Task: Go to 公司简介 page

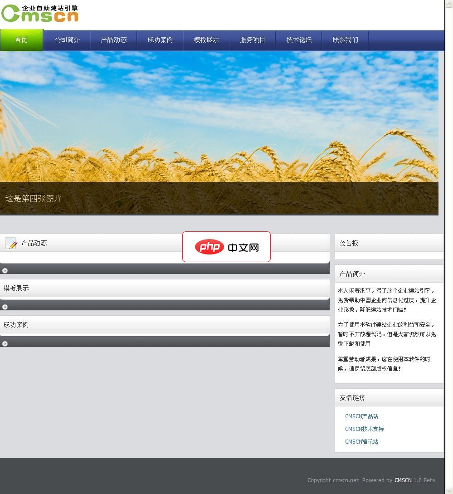Action: tap(67, 40)
